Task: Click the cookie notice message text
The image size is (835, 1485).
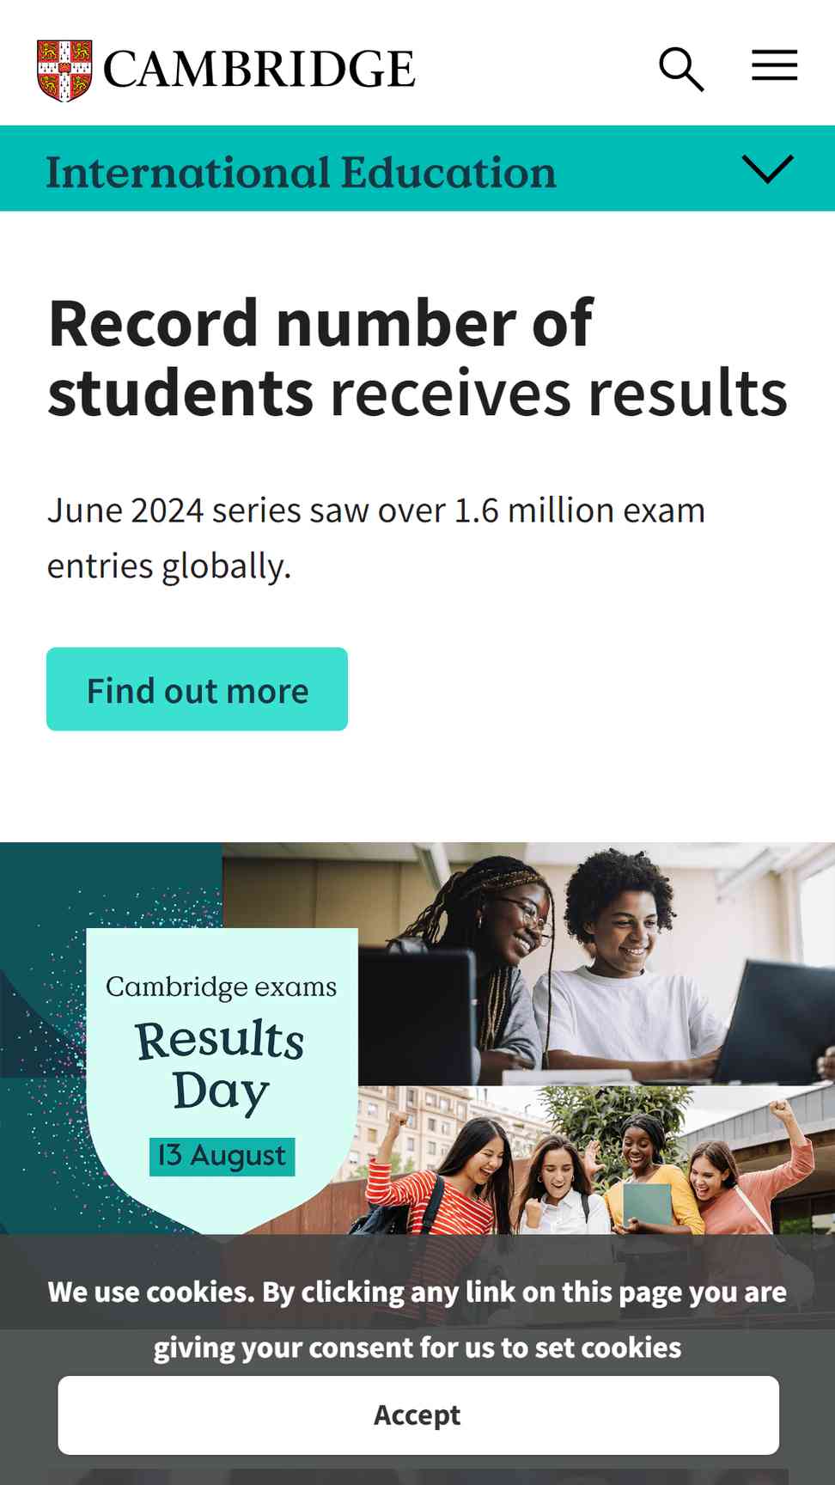Action: pos(417,1319)
